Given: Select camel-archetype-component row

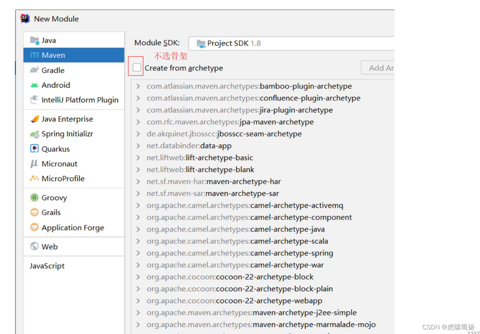Looking at the screenshot, I should 263,217.
